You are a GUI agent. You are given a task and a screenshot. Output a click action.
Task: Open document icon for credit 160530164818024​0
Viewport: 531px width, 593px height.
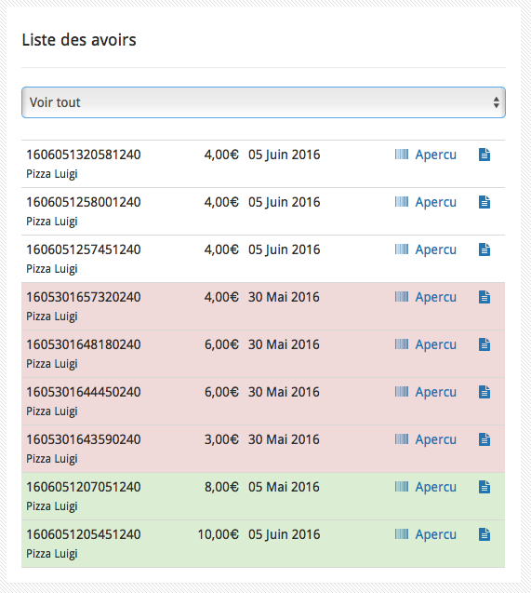[485, 344]
